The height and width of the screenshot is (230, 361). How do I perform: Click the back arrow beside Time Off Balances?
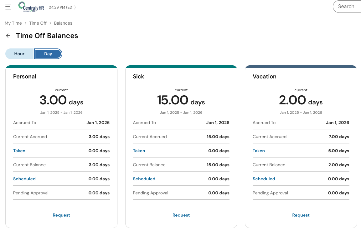8,36
